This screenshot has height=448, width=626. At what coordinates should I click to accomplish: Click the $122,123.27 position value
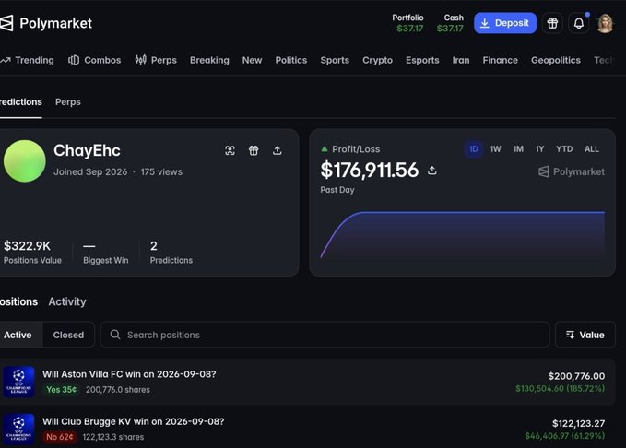click(578, 423)
